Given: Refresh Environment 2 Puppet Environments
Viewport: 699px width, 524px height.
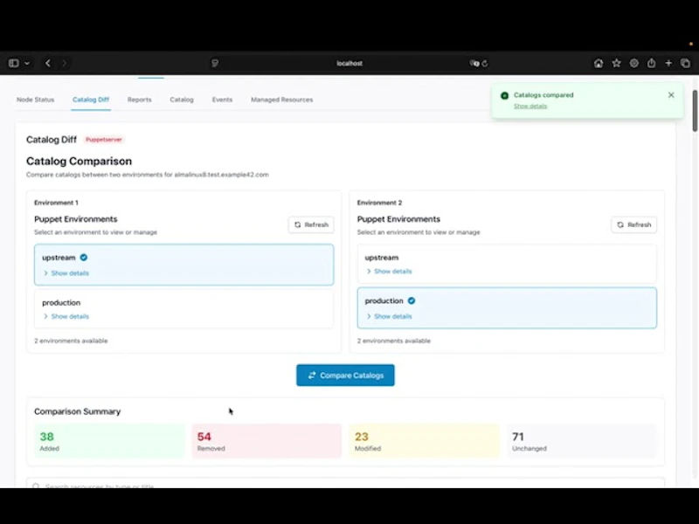Looking at the screenshot, I should [634, 224].
